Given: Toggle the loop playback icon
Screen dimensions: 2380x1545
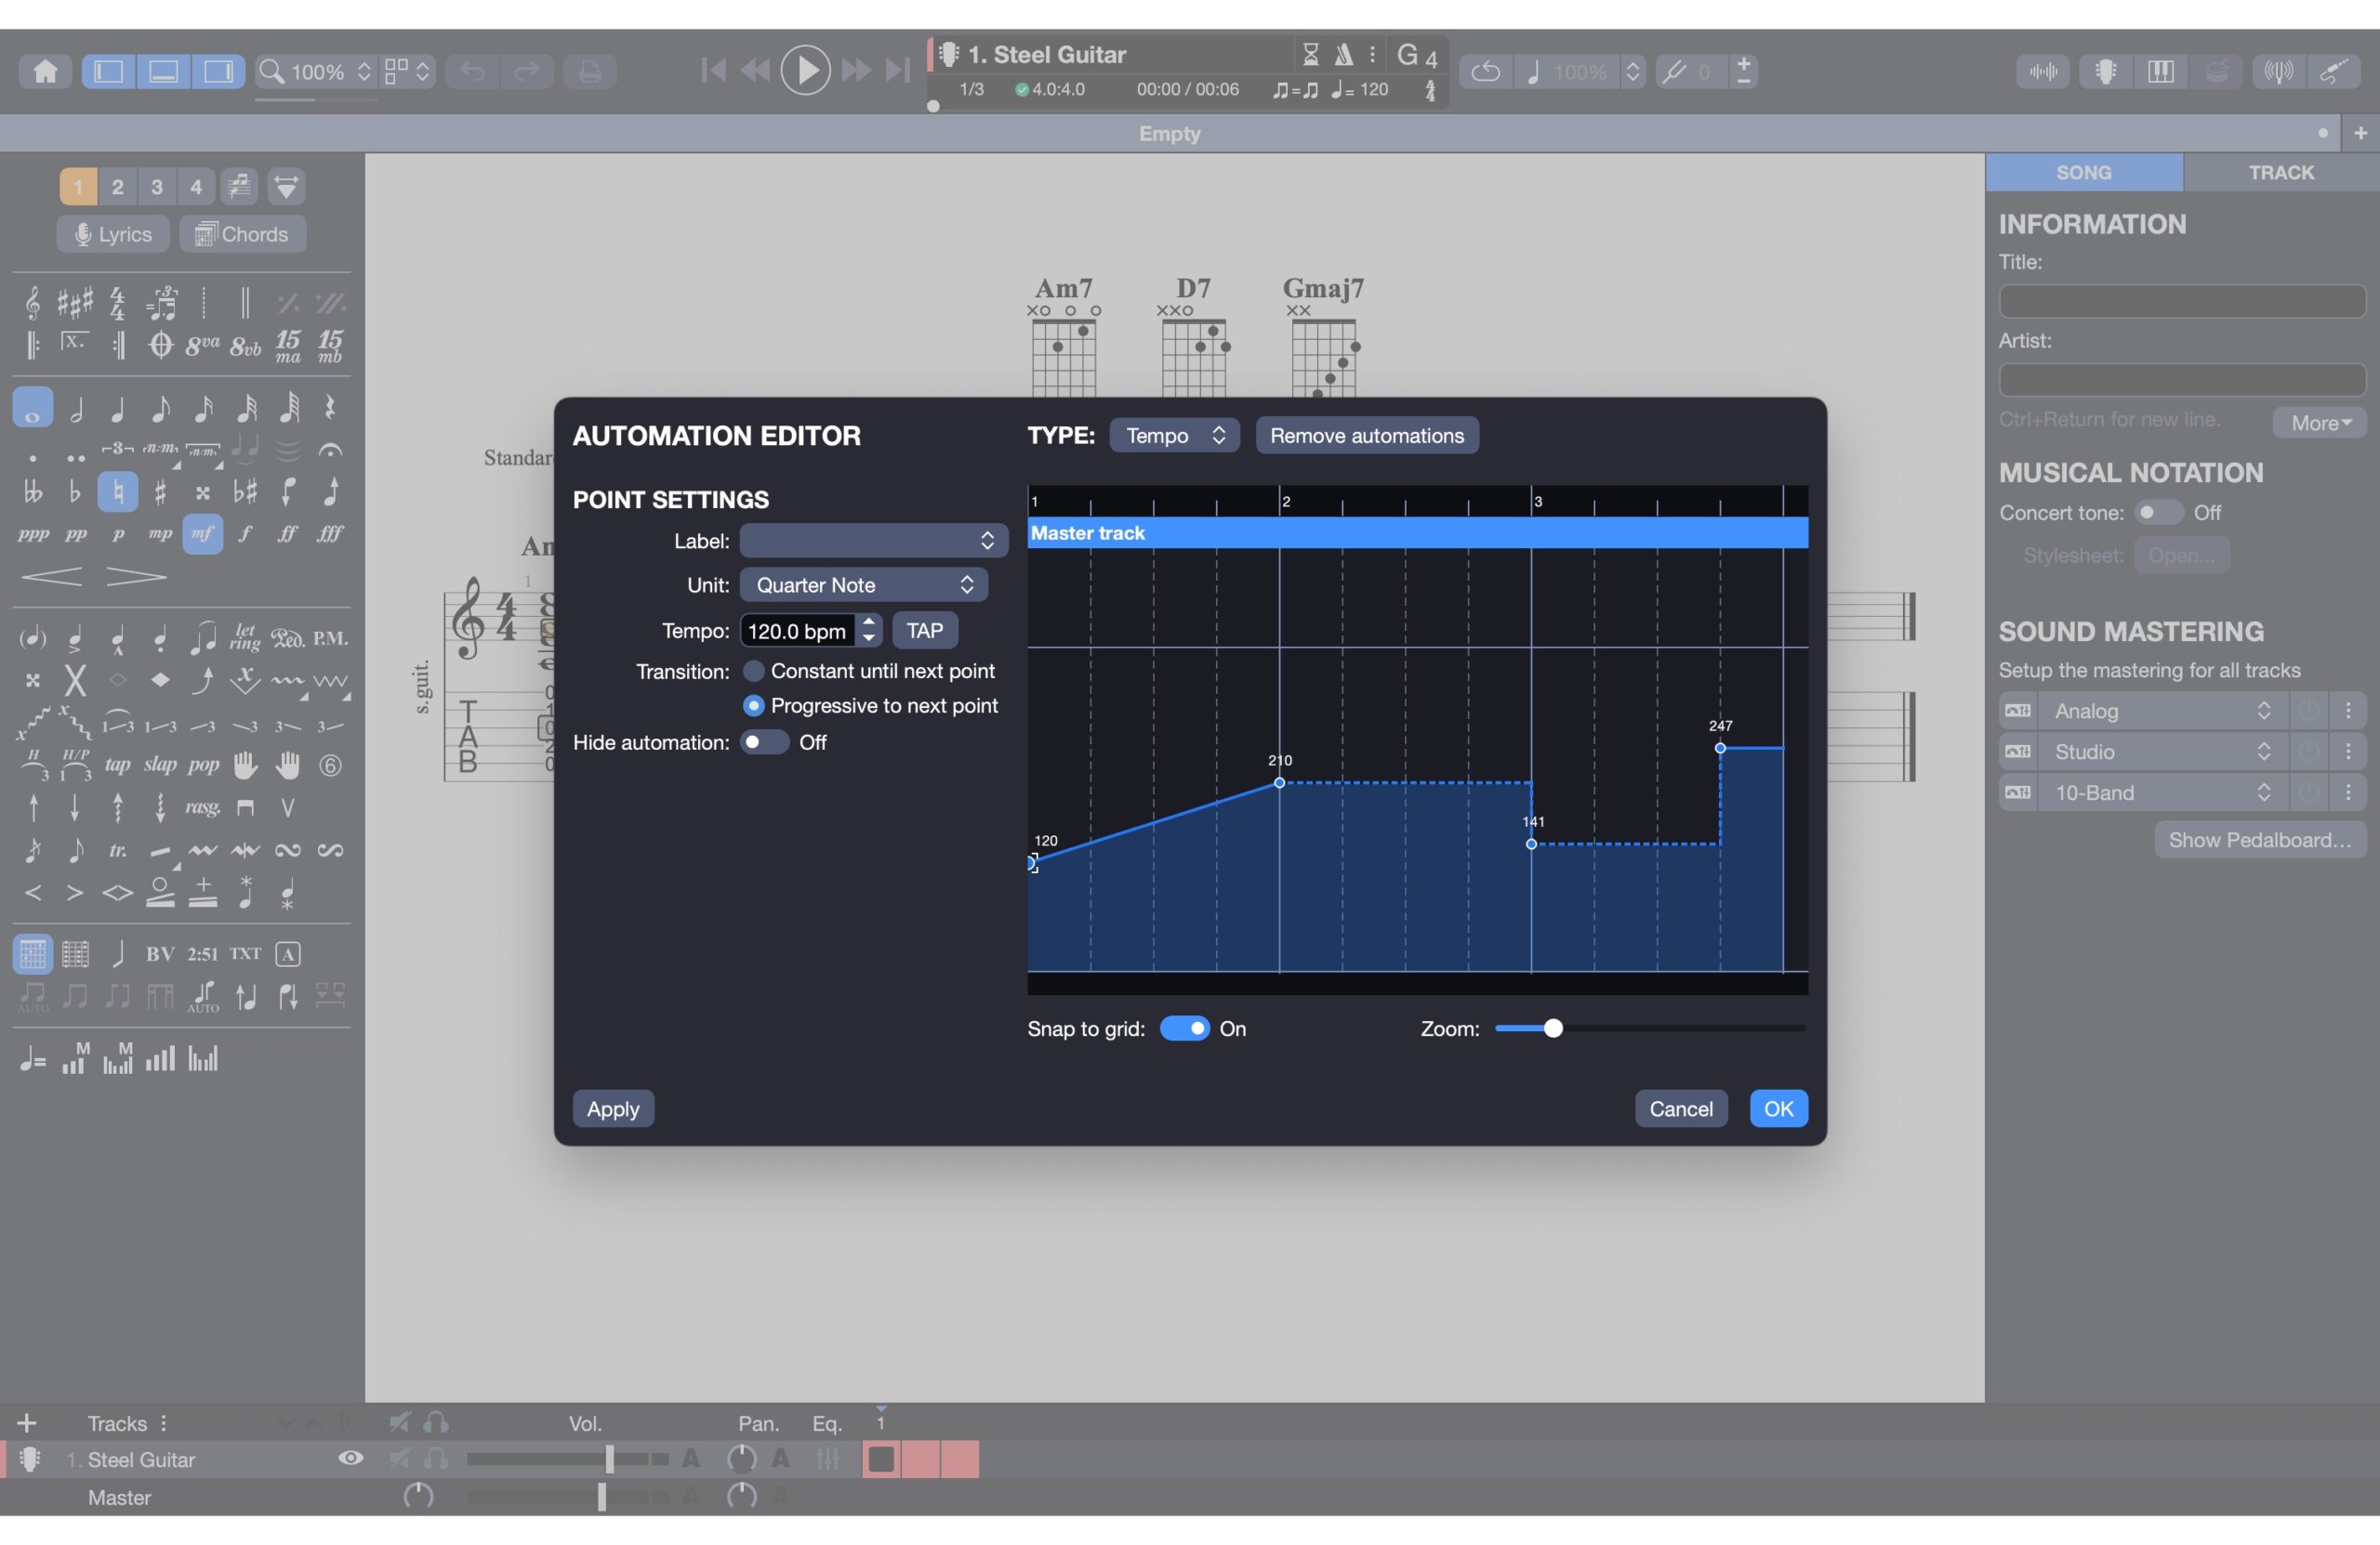Looking at the screenshot, I should 1486,71.
